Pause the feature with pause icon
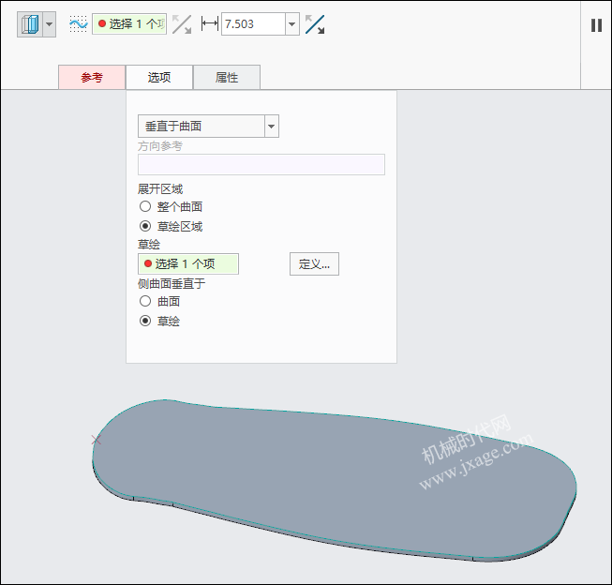Viewport: 612px width, 585px height. pyautogui.click(x=596, y=25)
